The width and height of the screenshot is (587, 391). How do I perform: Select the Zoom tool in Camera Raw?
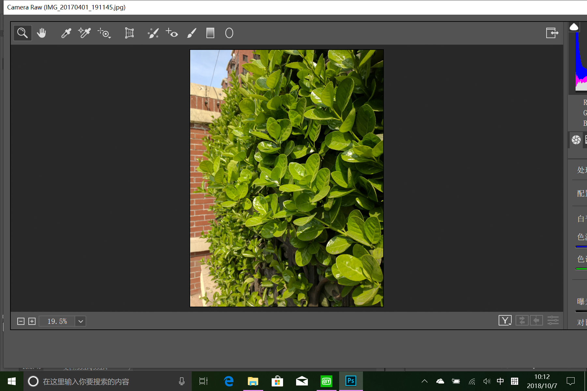tap(23, 33)
